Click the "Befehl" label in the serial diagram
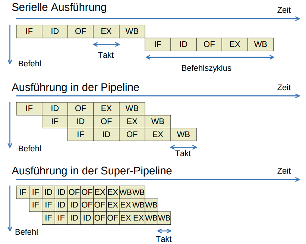 coord(29,64)
